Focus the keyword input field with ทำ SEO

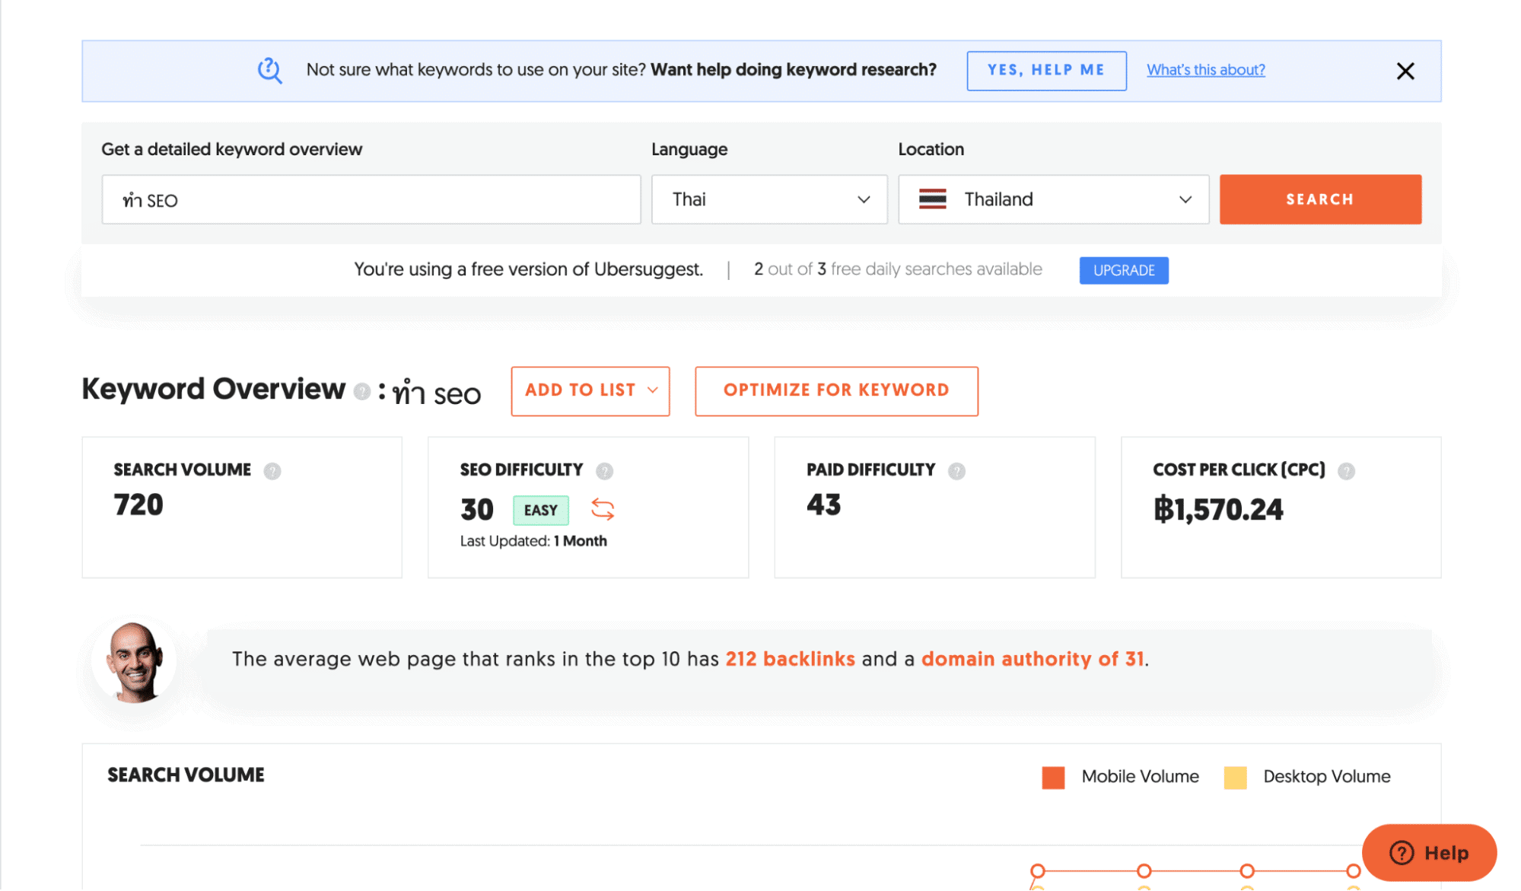click(371, 199)
